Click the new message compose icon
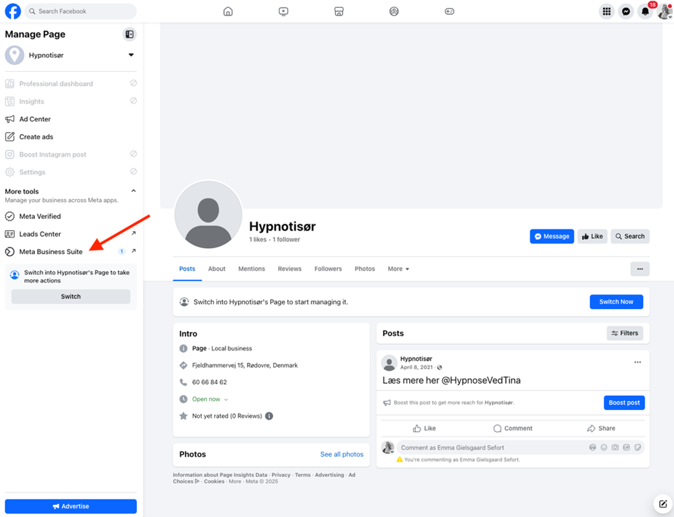This screenshot has height=517, width=674. point(663,503)
